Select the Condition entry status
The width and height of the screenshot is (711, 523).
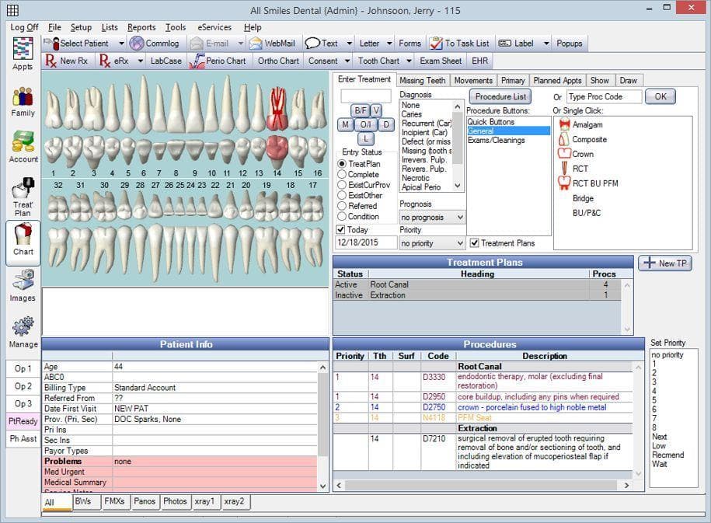pos(342,216)
